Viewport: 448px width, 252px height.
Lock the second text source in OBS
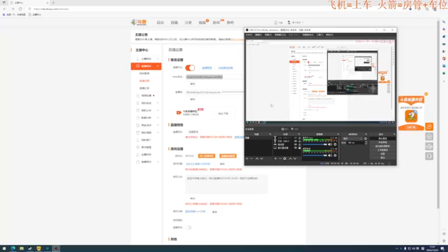click(300, 141)
